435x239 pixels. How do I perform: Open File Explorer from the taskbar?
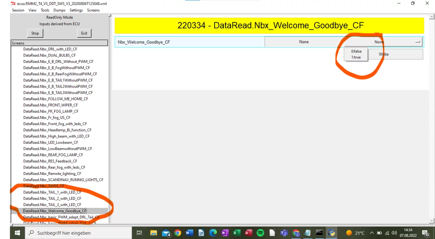(154, 233)
